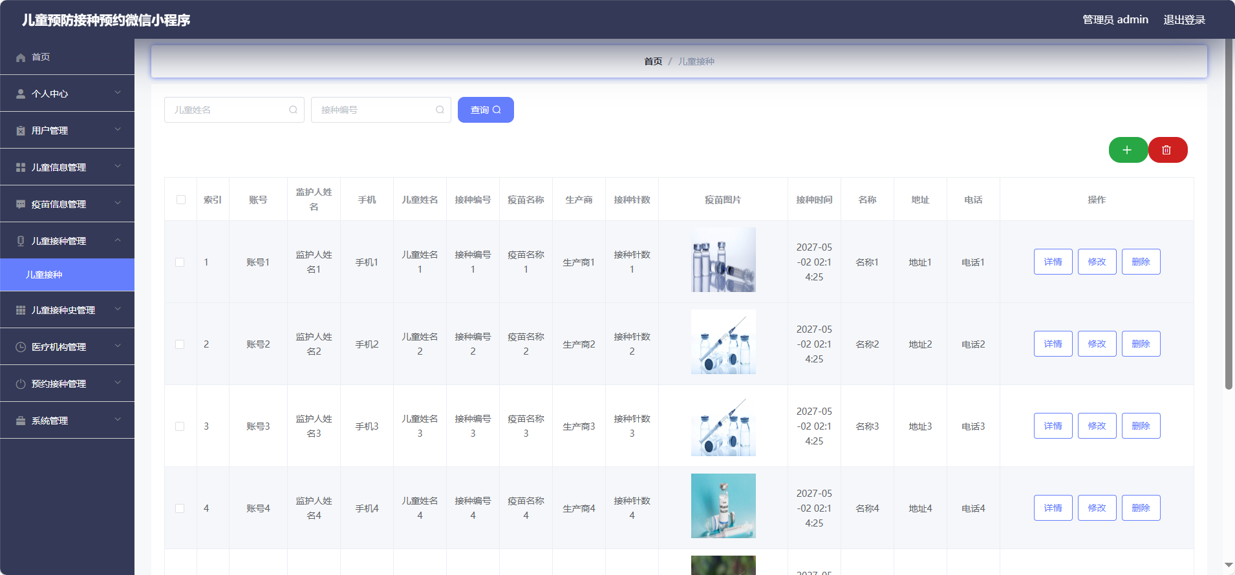Click the clock icon for 医疗机构管理

pyautogui.click(x=21, y=348)
